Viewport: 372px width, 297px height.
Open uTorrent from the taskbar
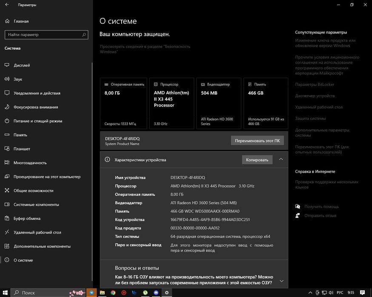145,293
